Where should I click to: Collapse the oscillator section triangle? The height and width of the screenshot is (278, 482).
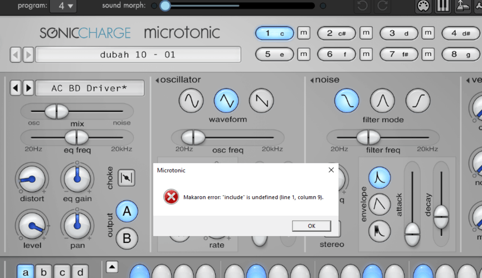point(157,81)
